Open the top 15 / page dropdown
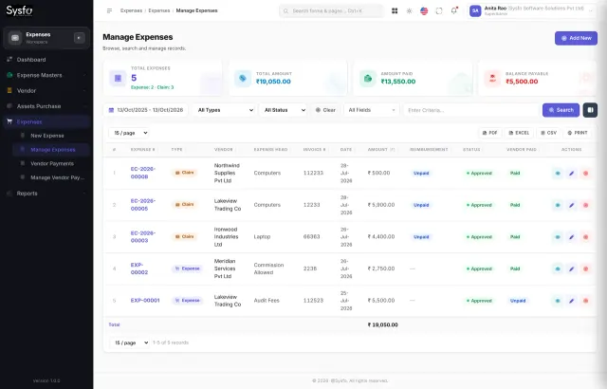Viewport: 607px width, 389px height. pos(129,133)
